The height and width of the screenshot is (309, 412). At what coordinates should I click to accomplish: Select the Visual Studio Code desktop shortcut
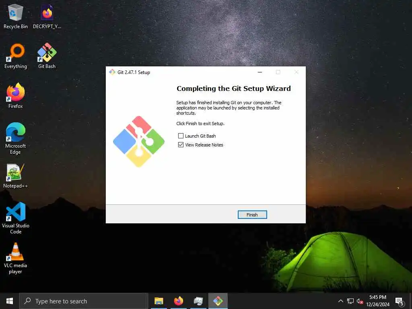click(16, 218)
